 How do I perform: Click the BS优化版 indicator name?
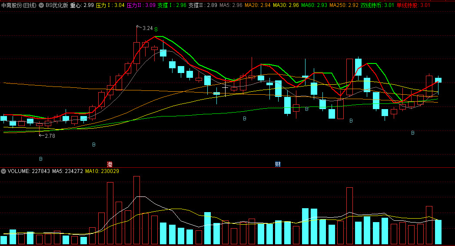57,5
